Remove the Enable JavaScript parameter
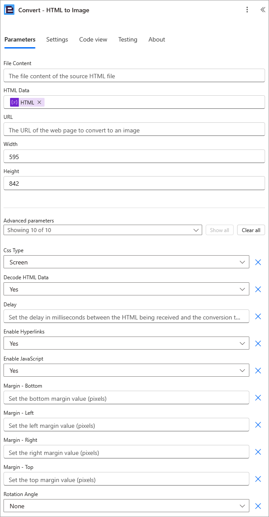Screen dimensions: 269x517 point(258,371)
